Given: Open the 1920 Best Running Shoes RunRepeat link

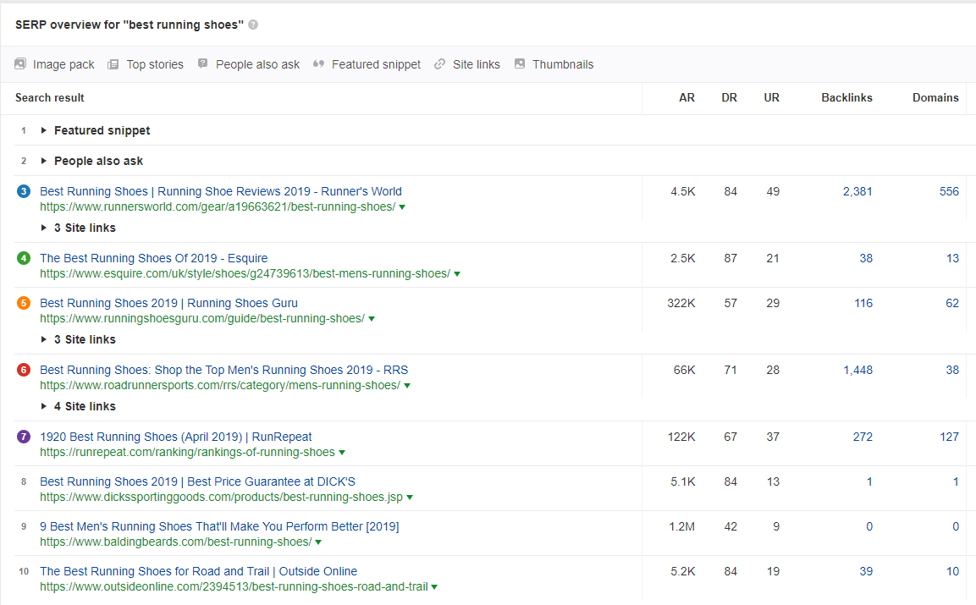Looking at the screenshot, I should [x=175, y=437].
